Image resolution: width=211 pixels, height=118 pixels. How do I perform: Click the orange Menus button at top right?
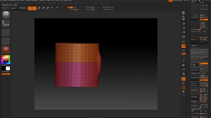pos(171,1)
